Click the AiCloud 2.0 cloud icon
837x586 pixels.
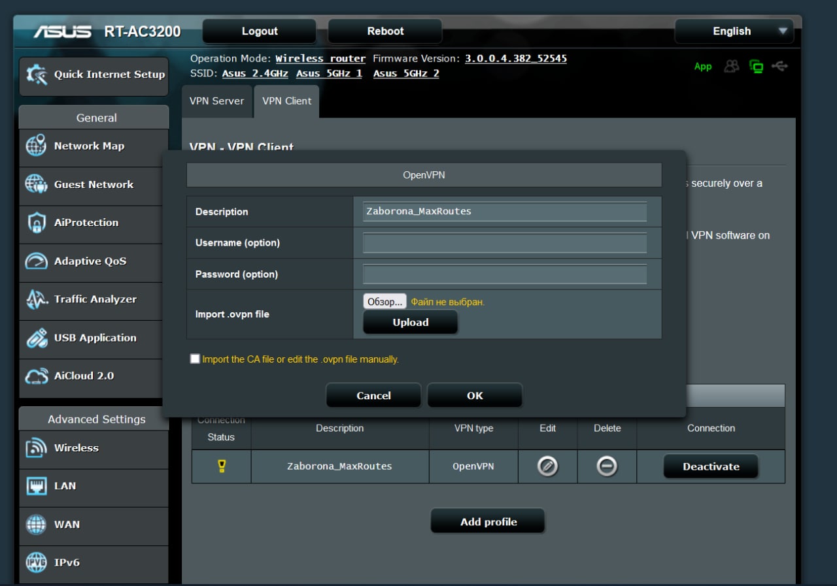[x=37, y=376]
